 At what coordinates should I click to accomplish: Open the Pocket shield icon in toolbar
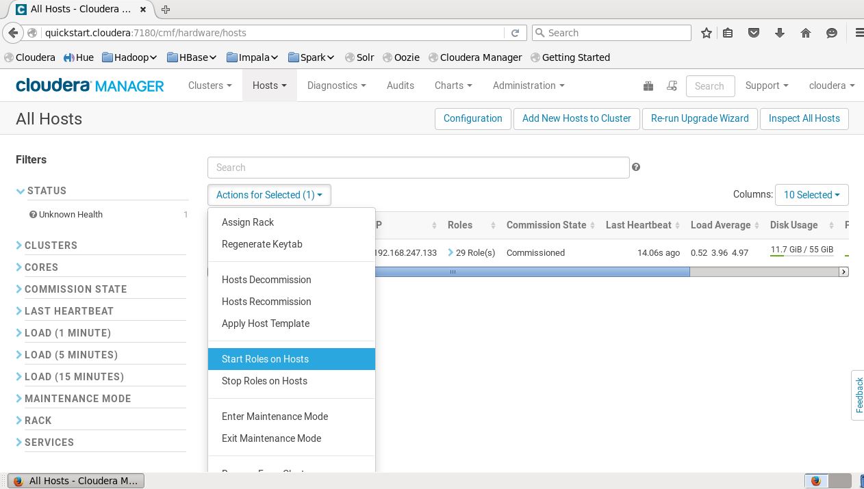tap(754, 33)
